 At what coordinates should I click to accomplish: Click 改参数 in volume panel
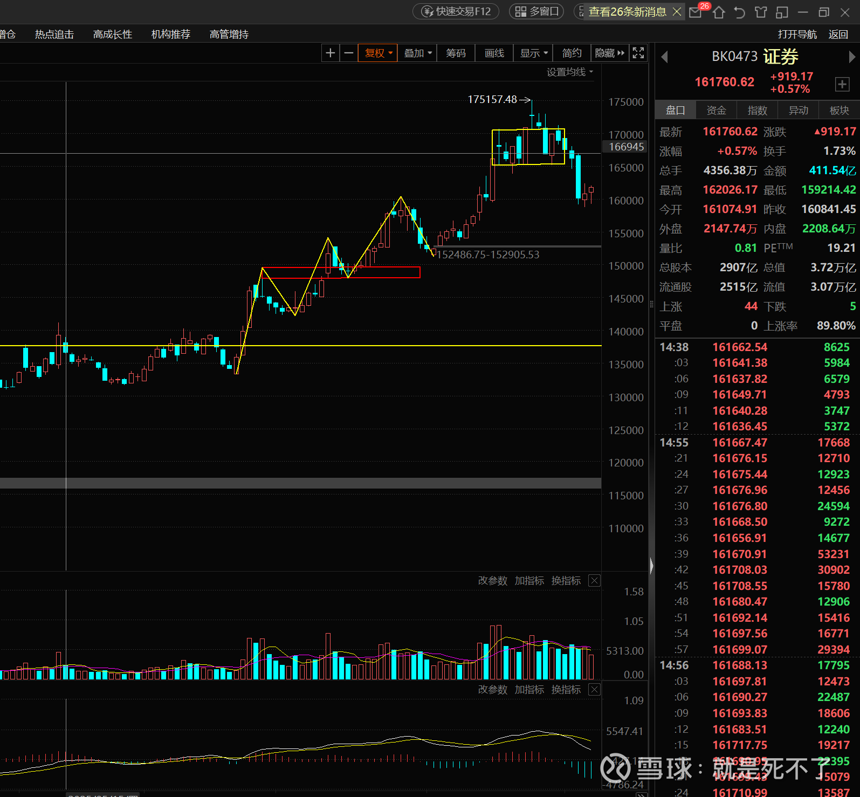pyautogui.click(x=493, y=581)
